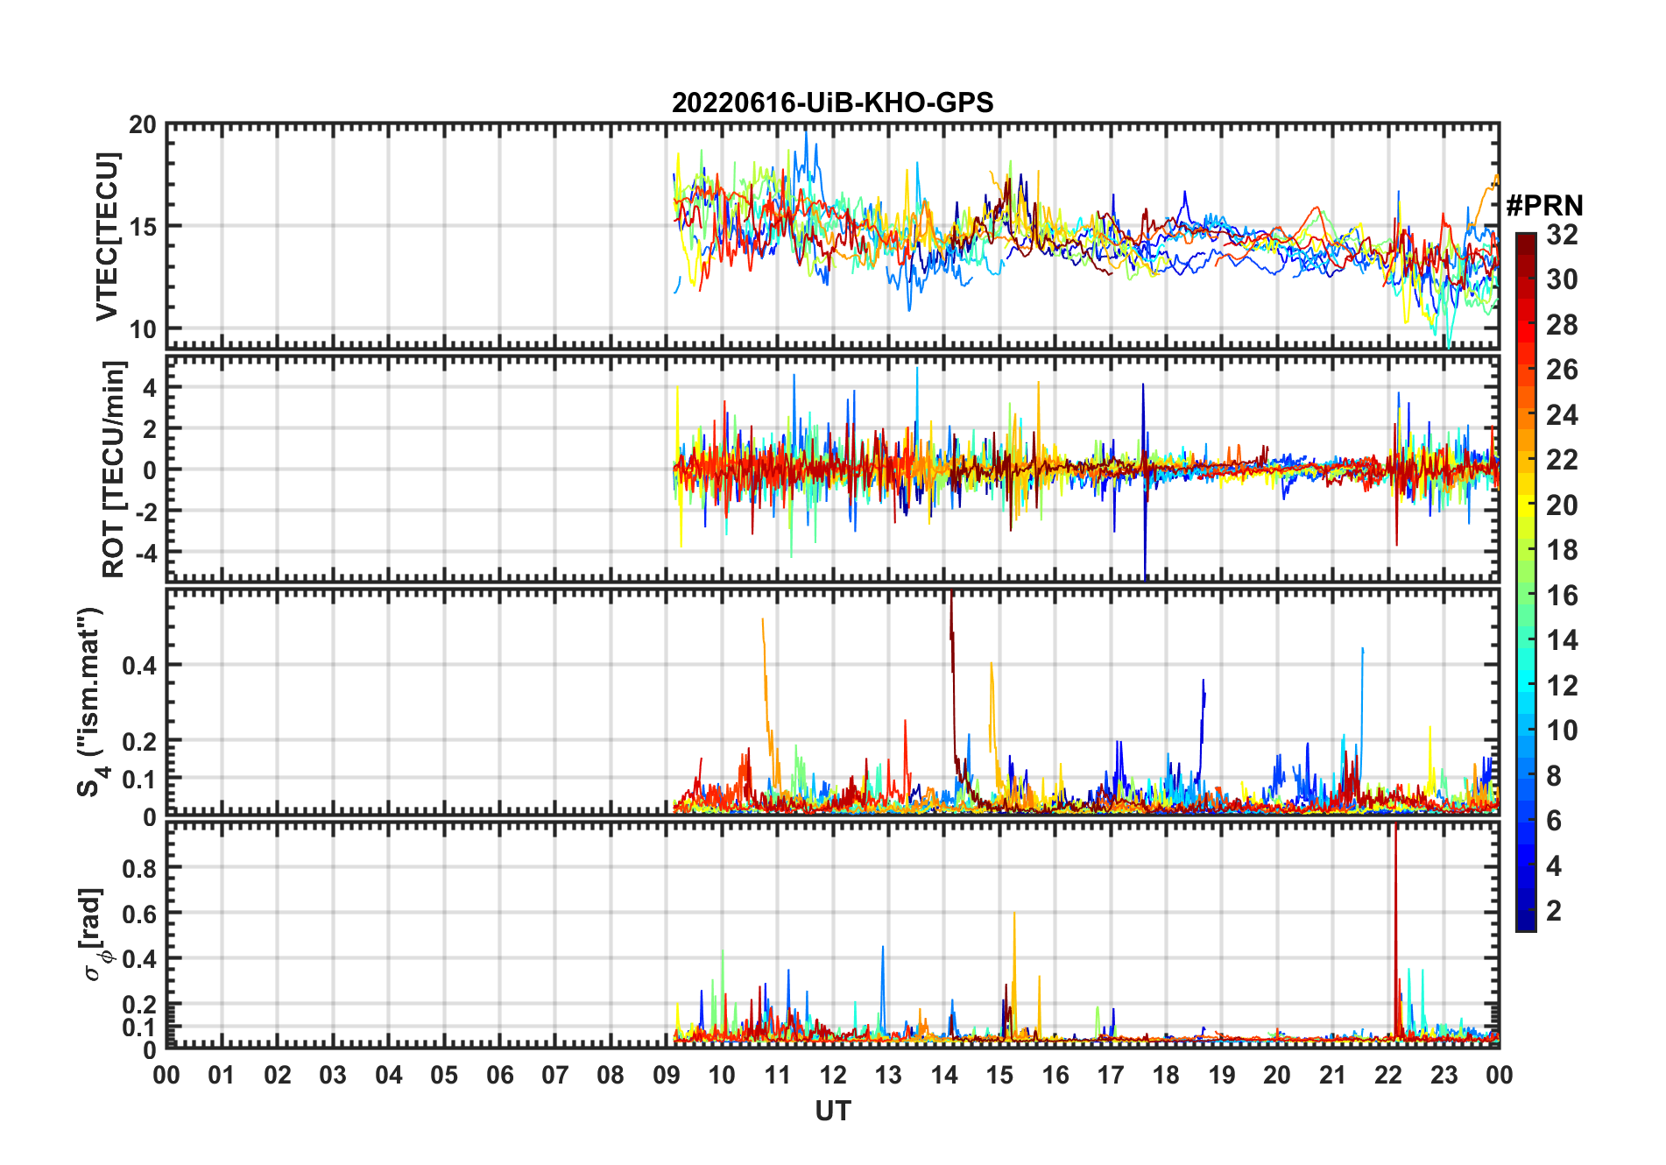Click colorbar tick label 16
This screenshot has width=1666, height=1165.
pyautogui.click(x=1562, y=595)
